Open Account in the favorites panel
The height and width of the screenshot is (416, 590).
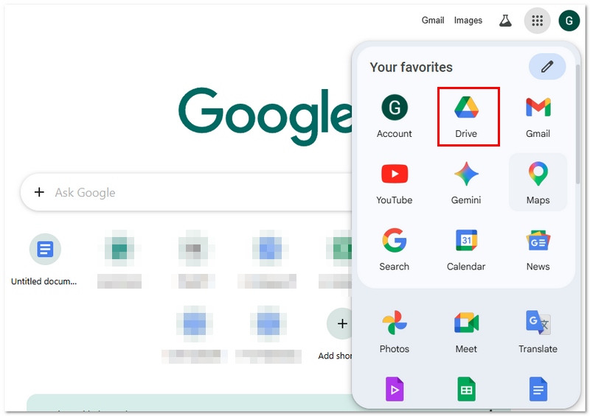pos(394,116)
